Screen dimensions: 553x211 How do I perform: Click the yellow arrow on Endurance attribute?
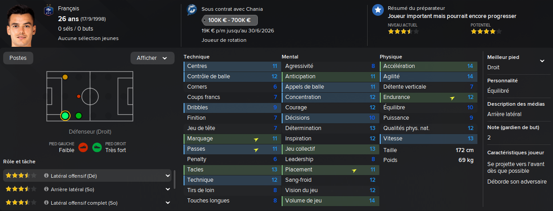tap(452, 97)
